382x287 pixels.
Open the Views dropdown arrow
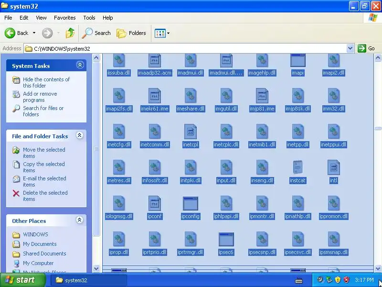168,33
